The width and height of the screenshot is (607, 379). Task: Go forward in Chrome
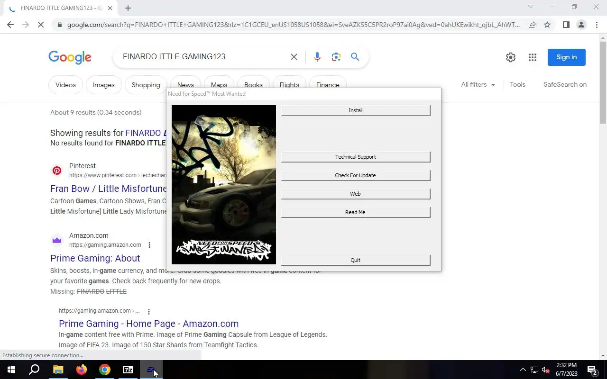point(26,25)
